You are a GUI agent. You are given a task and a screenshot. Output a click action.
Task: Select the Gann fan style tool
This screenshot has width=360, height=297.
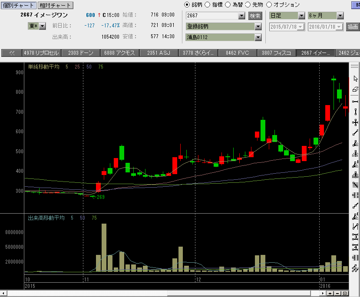pos(355,216)
